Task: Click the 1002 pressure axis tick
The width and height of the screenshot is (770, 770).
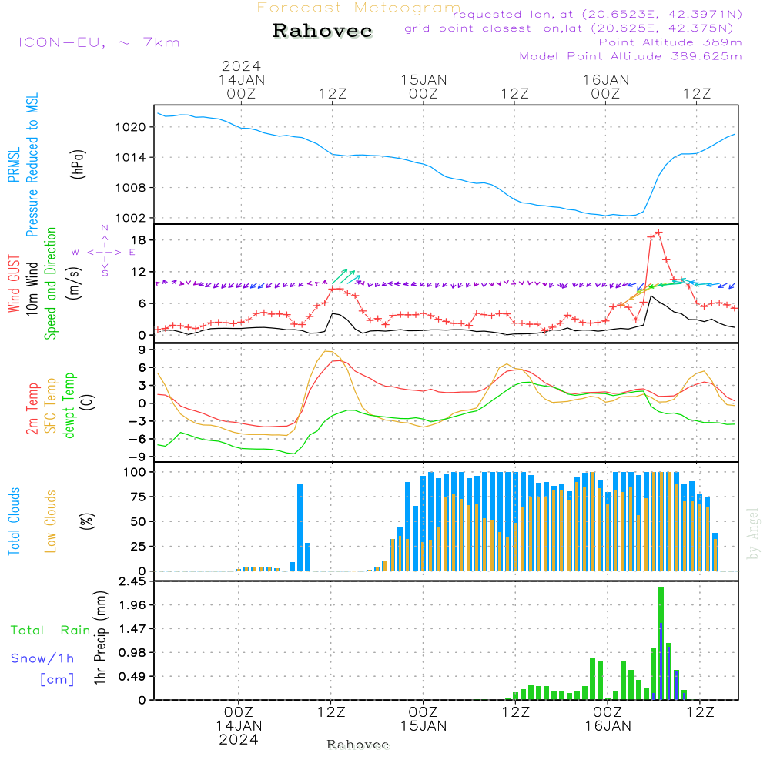Action: point(131,219)
